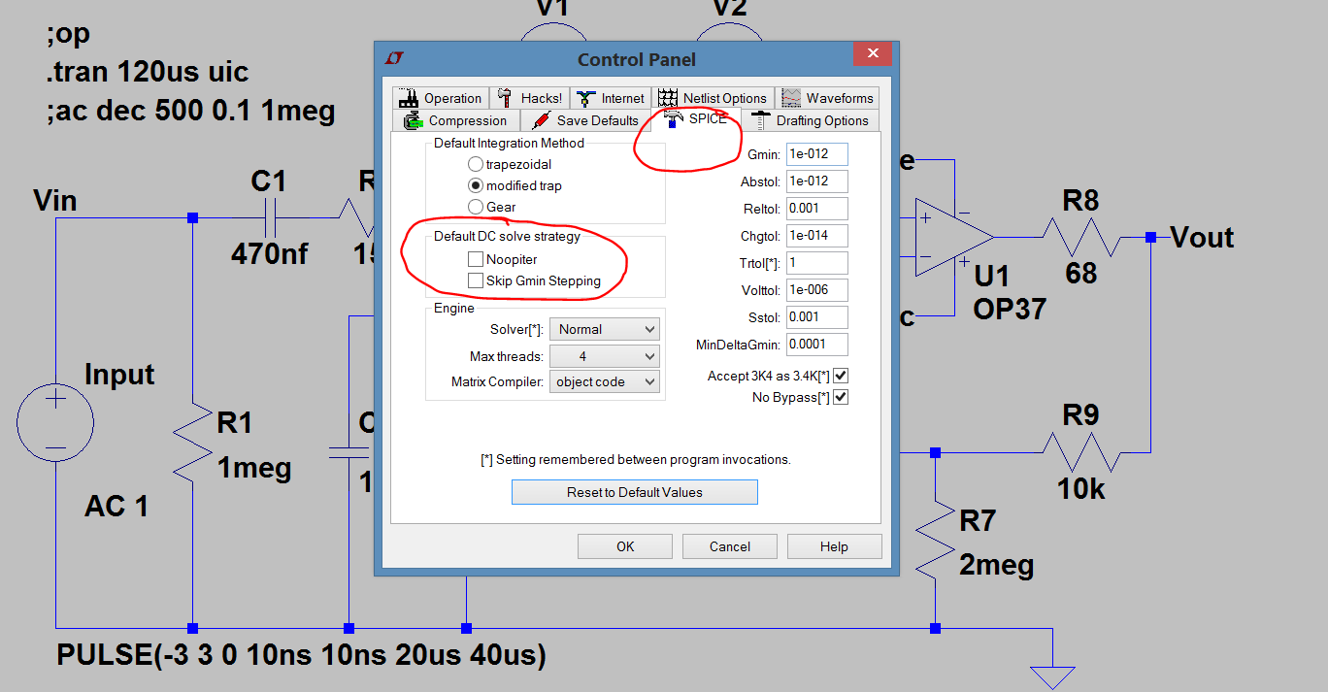
Task: Click the Operation tab icon
Action: tap(408, 98)
